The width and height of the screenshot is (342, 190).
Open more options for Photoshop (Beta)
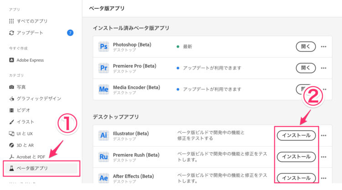324,47
